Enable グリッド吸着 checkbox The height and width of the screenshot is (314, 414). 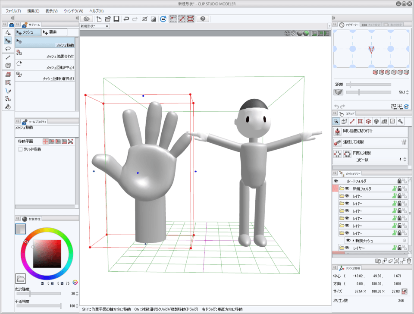click(20, 150)
